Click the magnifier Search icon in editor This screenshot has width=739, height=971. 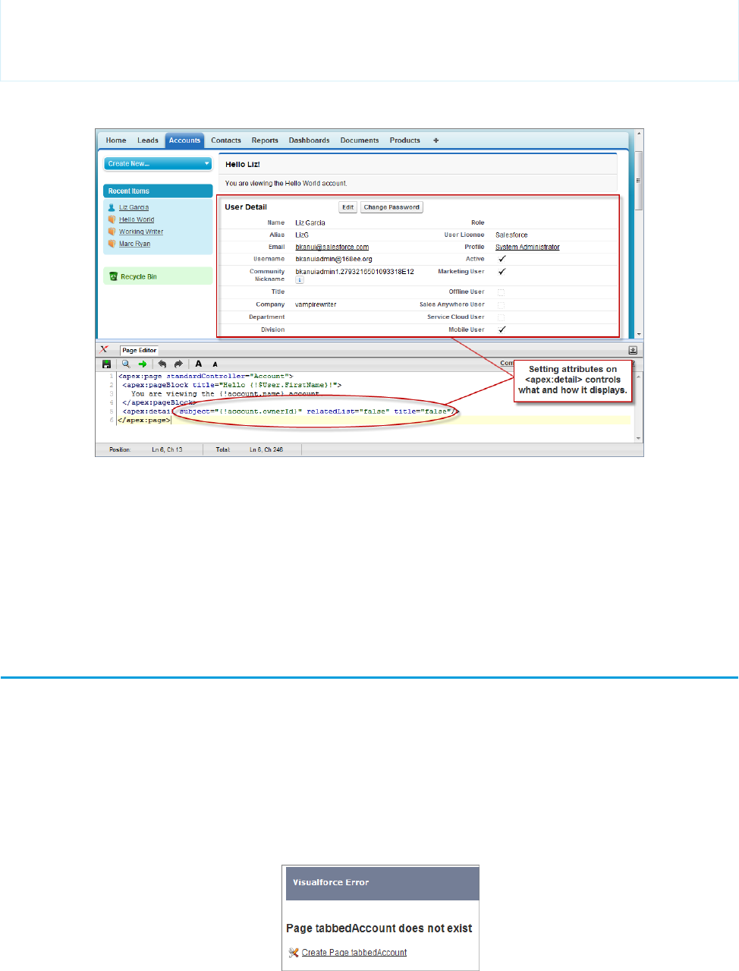(x=126, y=364)
